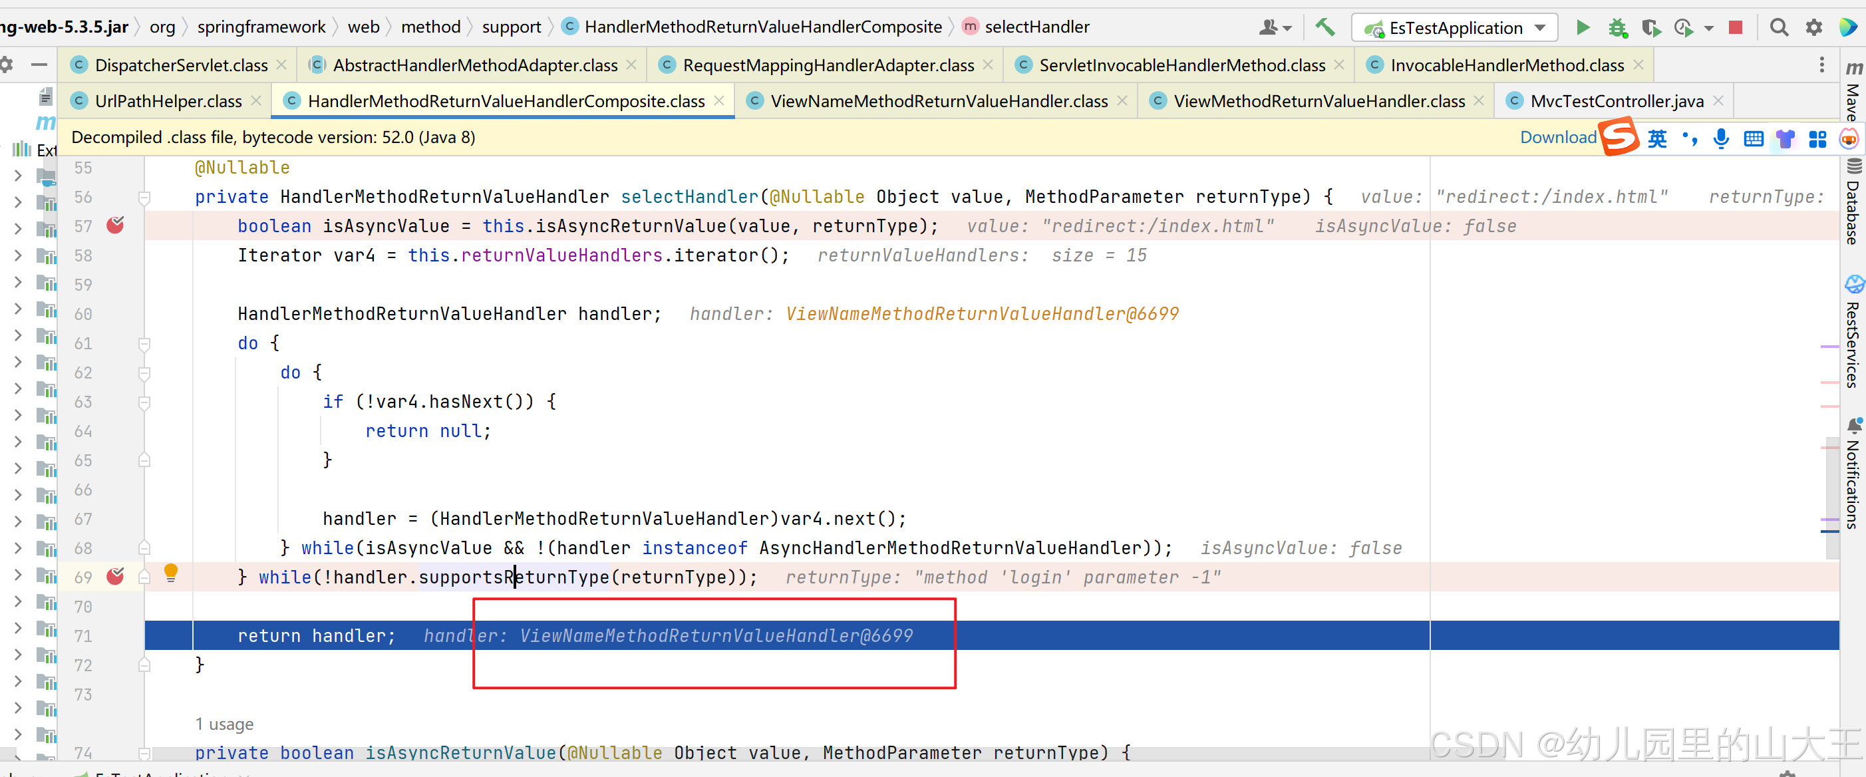Viewport: 1866px width, 777px height.
Task: Remove the breakpoint on line 69
Action: pos(115,577)
